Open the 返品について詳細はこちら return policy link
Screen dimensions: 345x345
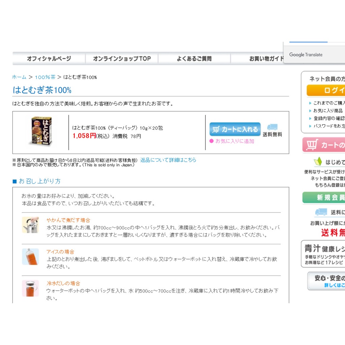click(x=168, y=160)
